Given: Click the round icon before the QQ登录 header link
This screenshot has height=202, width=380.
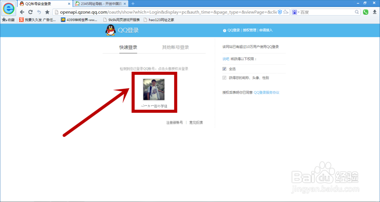Looking at the screenshot, I should [225, 30].
